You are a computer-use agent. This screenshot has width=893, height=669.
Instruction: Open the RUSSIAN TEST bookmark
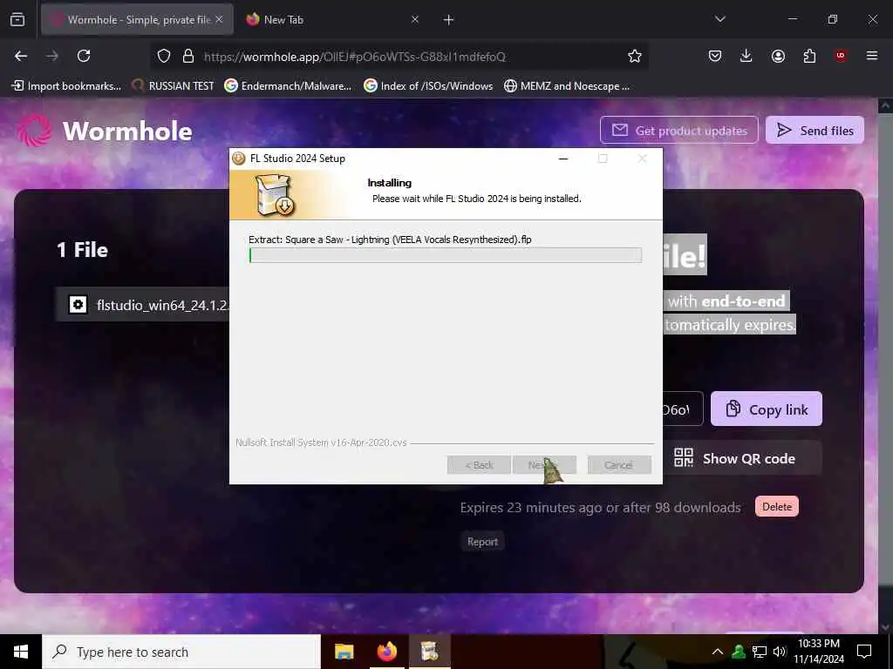point(173,86)
